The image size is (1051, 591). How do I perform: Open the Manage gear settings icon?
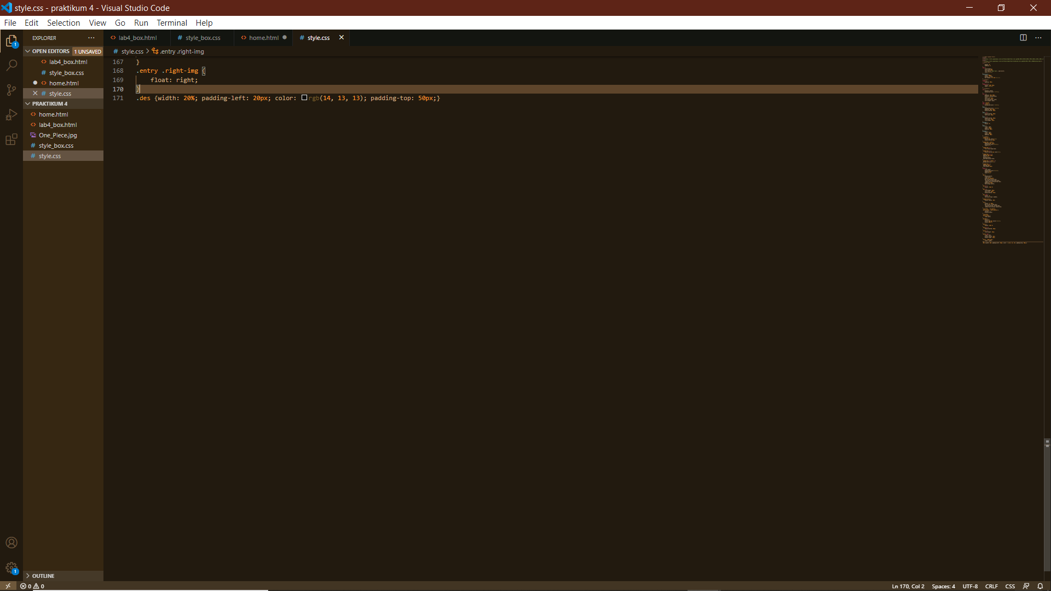pos(11,568)
